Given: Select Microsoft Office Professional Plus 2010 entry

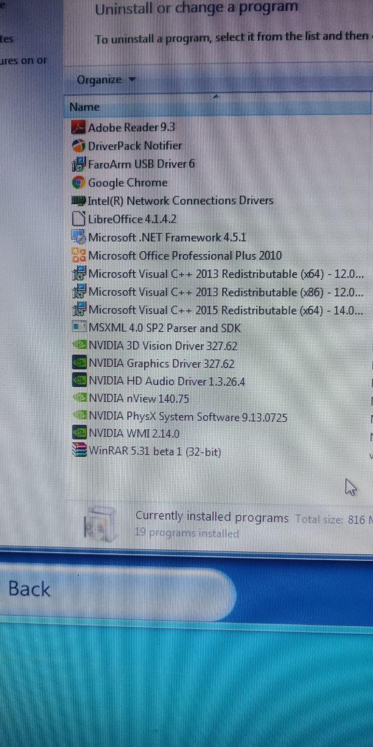Looking at the screenshot, I should (185, 256).
